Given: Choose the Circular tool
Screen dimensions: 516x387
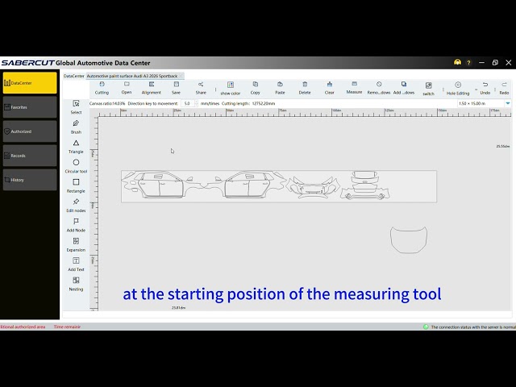Looking at the screenshot, I should [x=76, y=166].
